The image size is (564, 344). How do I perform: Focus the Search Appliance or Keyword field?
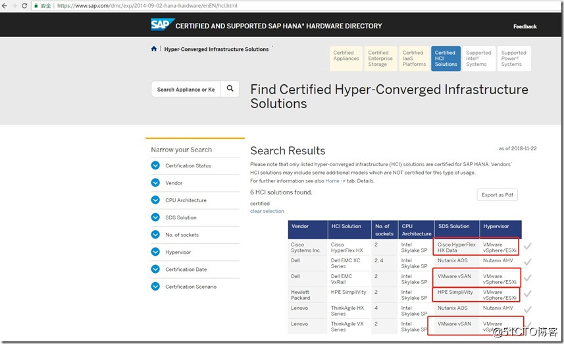(x=186, y=89)
